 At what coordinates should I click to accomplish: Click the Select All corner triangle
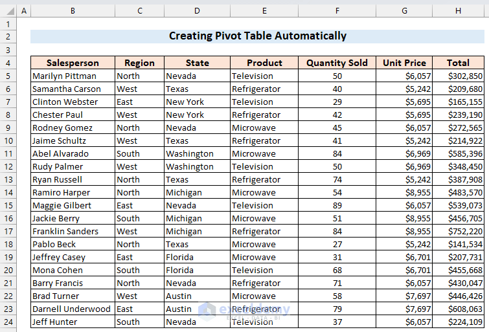(10, 12)
